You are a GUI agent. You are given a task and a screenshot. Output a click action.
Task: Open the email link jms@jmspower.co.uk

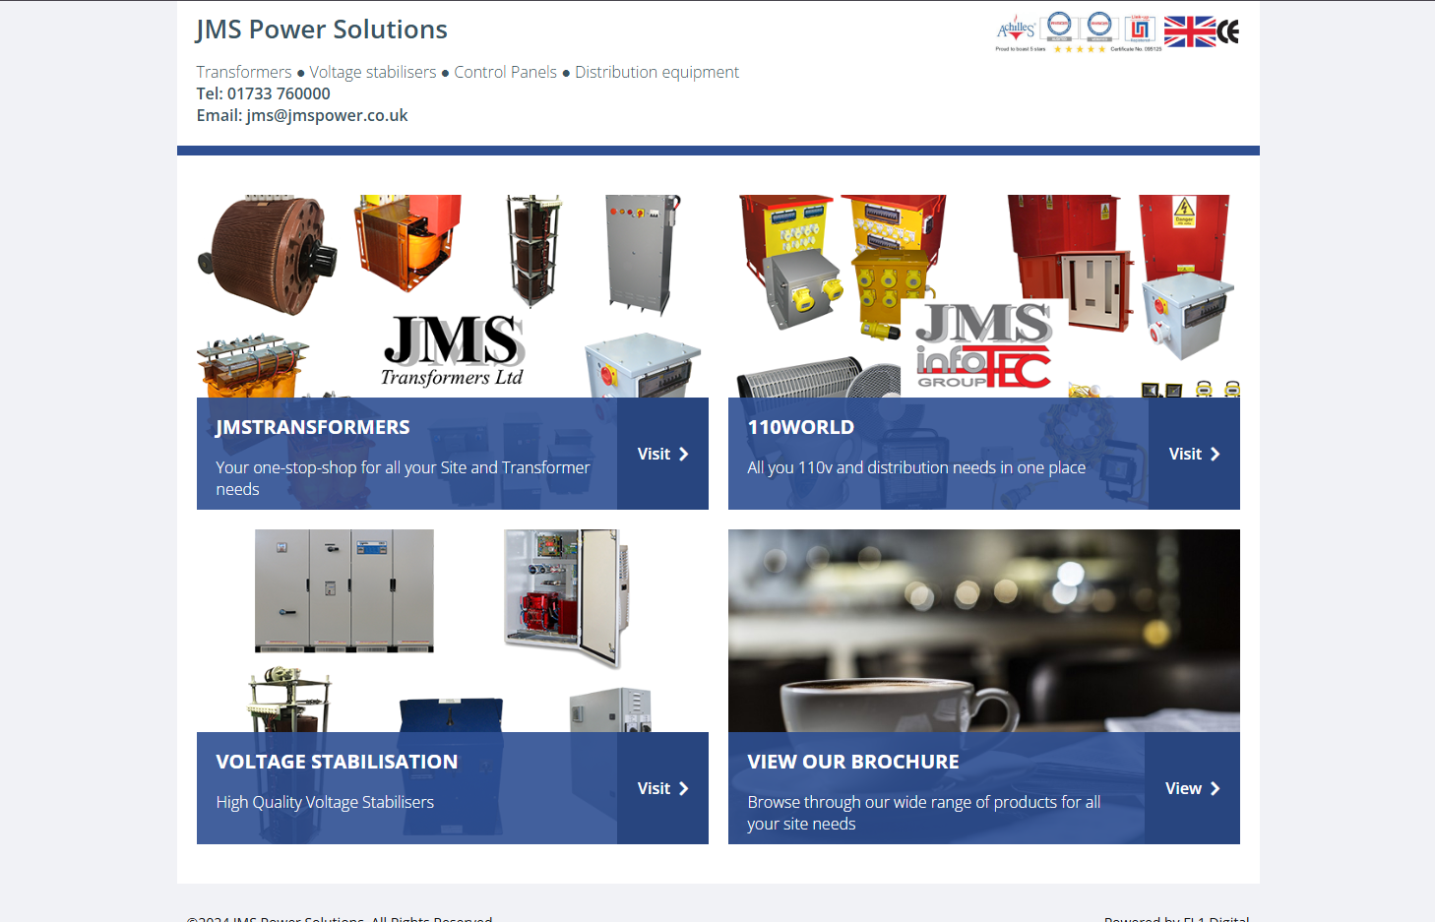[327, 115]
